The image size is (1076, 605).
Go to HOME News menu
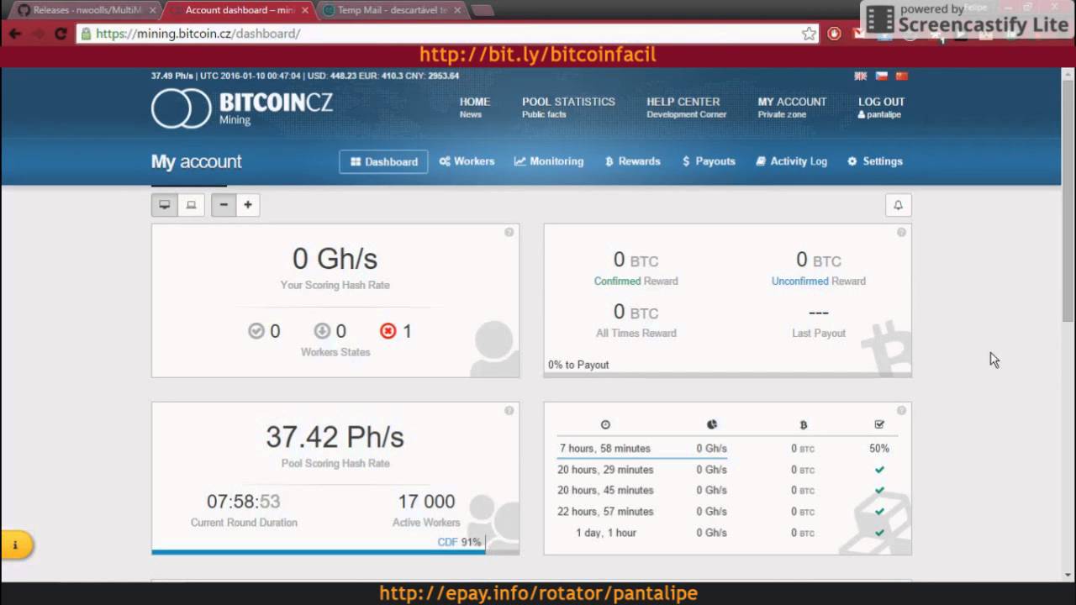pos(475,107)
